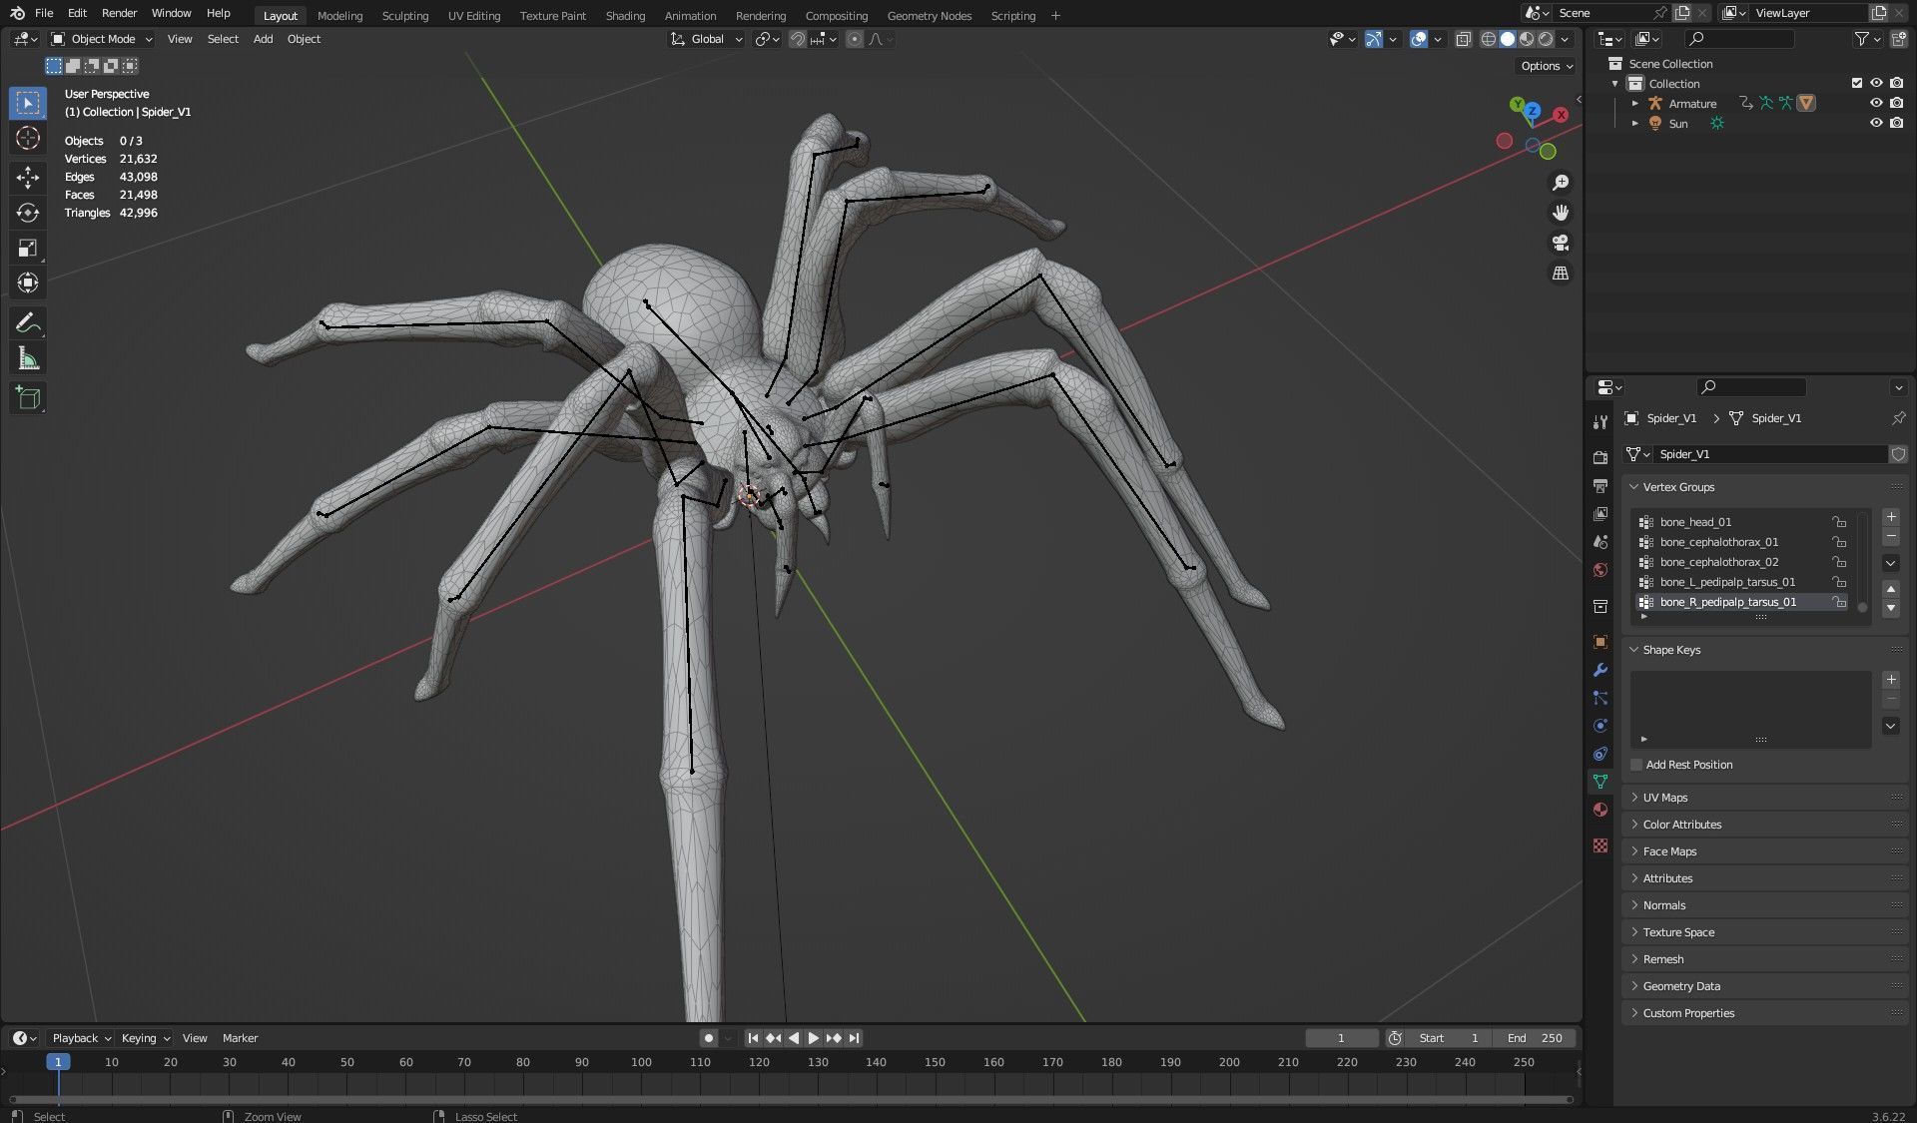Viewport: 1917px width, 1123px height.
Task: Select the Transform tool
Action: click(28, 282)
